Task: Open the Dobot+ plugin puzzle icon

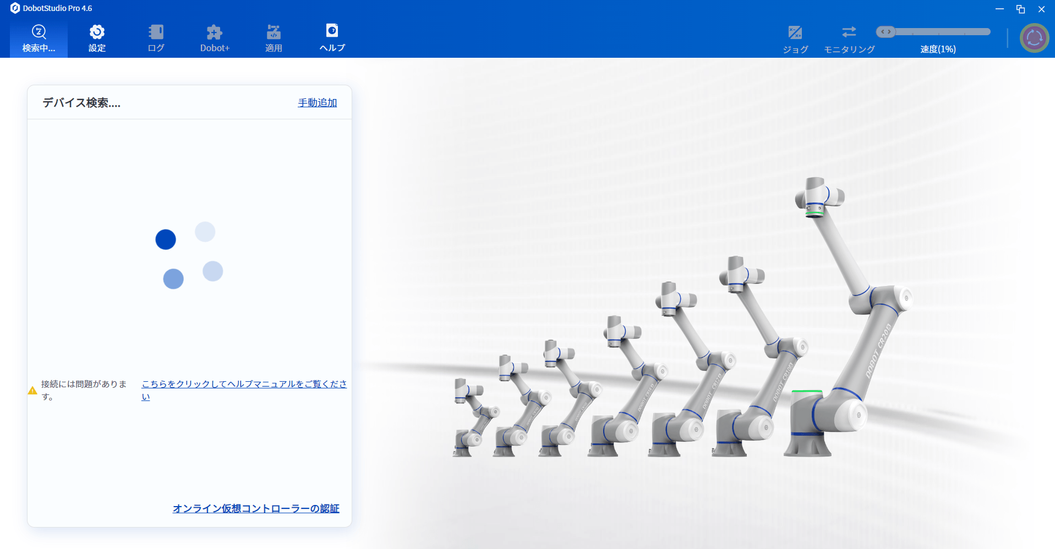Action: tap(214, 32)
